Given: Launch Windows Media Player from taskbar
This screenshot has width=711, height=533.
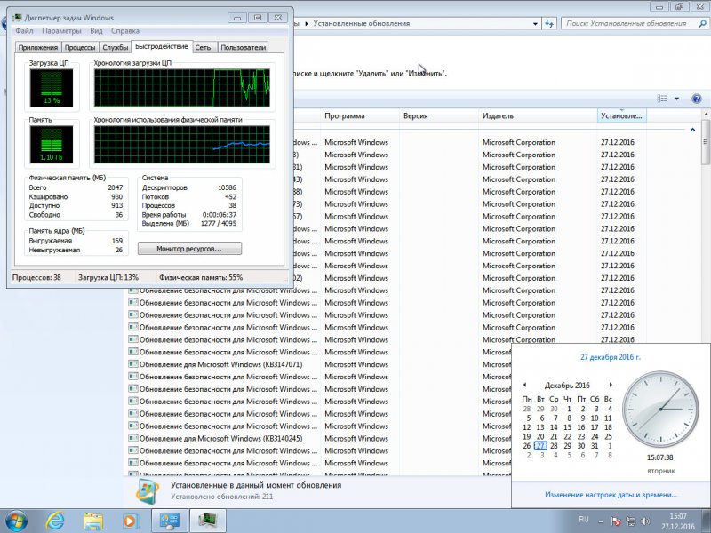Looking at the screenshot, I should [x=130, y=521].
